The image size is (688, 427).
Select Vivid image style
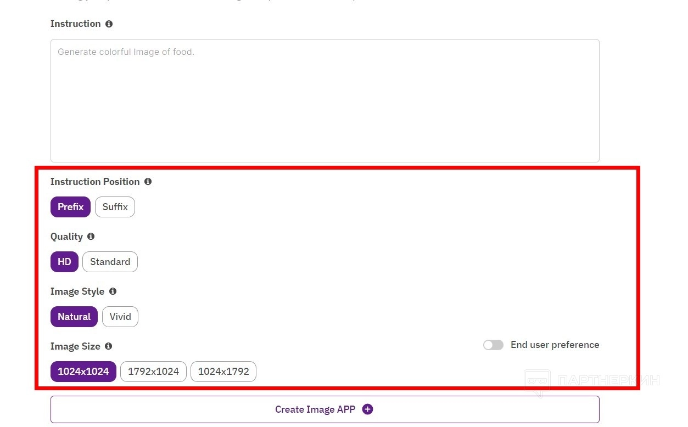point(120,317)
